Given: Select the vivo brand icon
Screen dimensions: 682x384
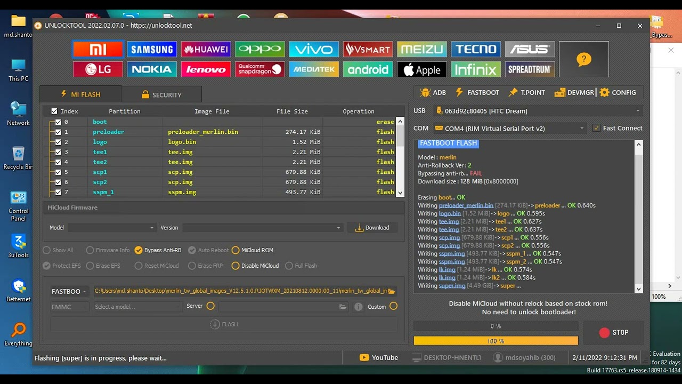Looking at the screenshot, I should click(314, 50).
